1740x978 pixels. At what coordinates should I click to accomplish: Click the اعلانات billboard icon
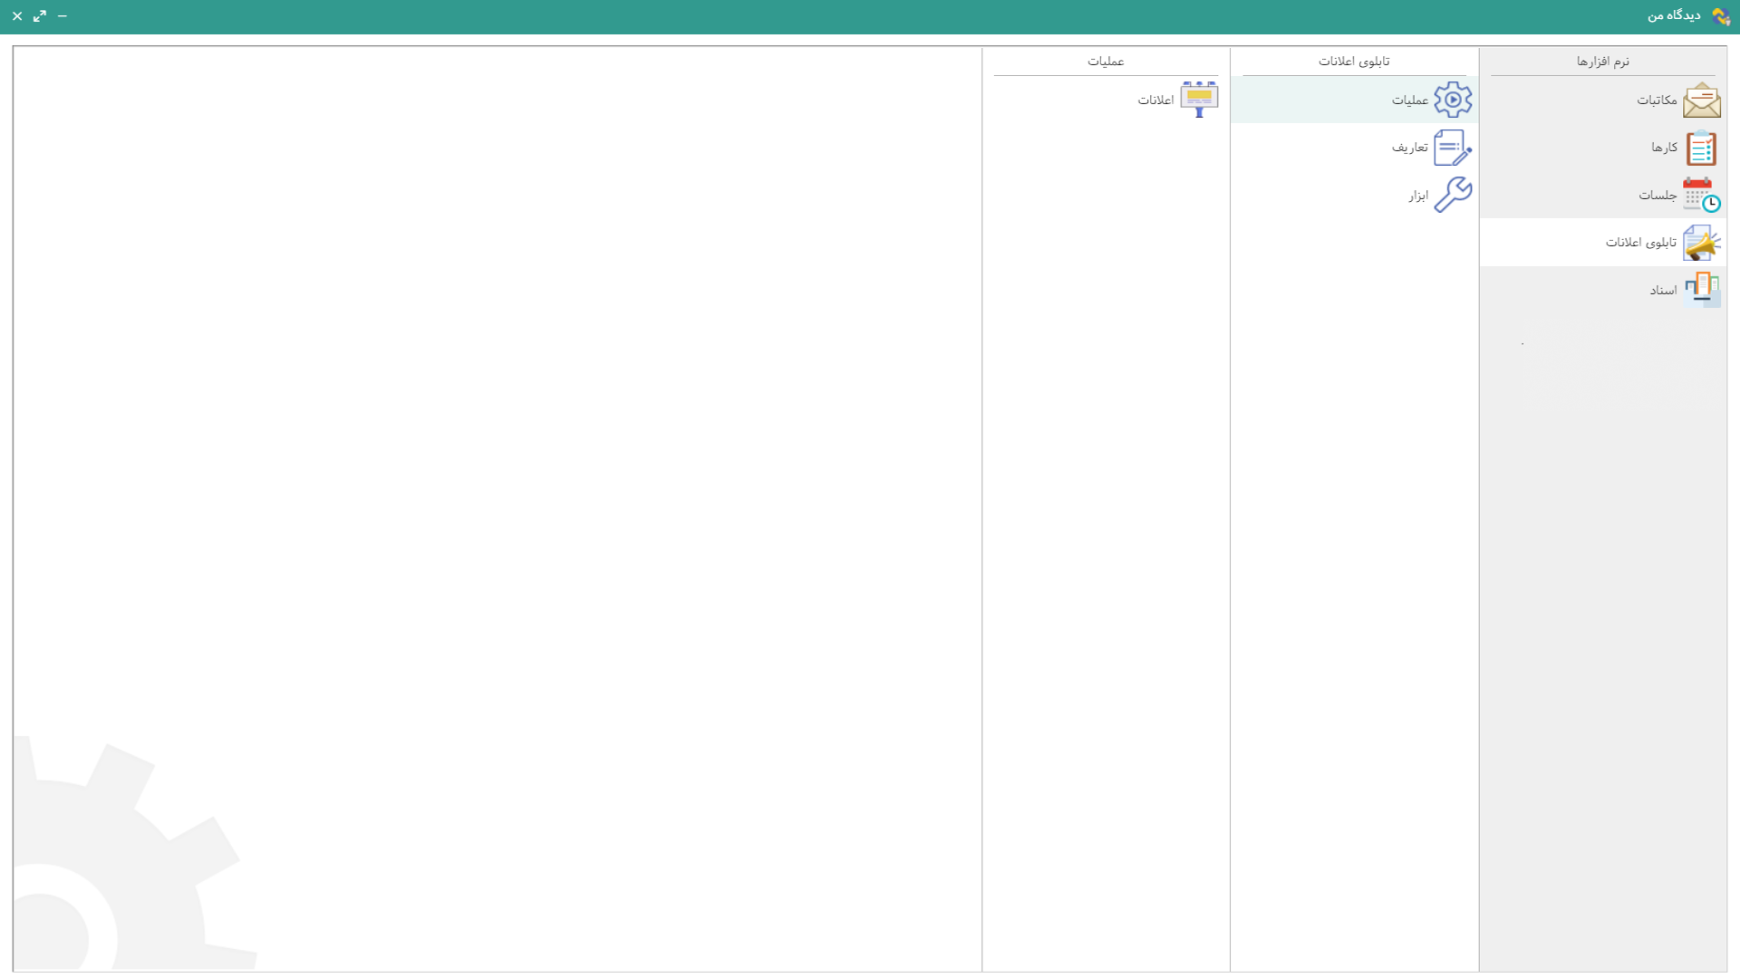1199,100
